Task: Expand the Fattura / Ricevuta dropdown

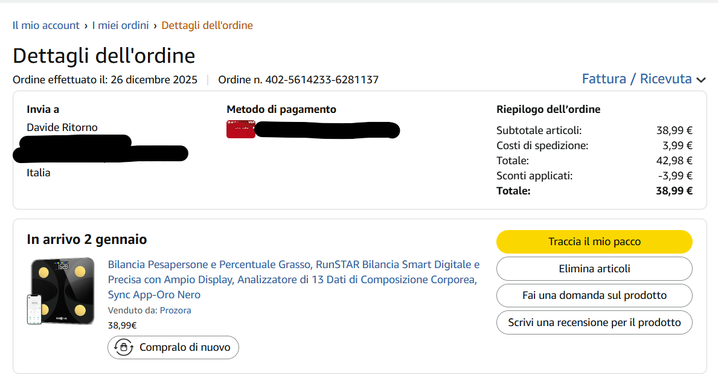Action: 636,79
